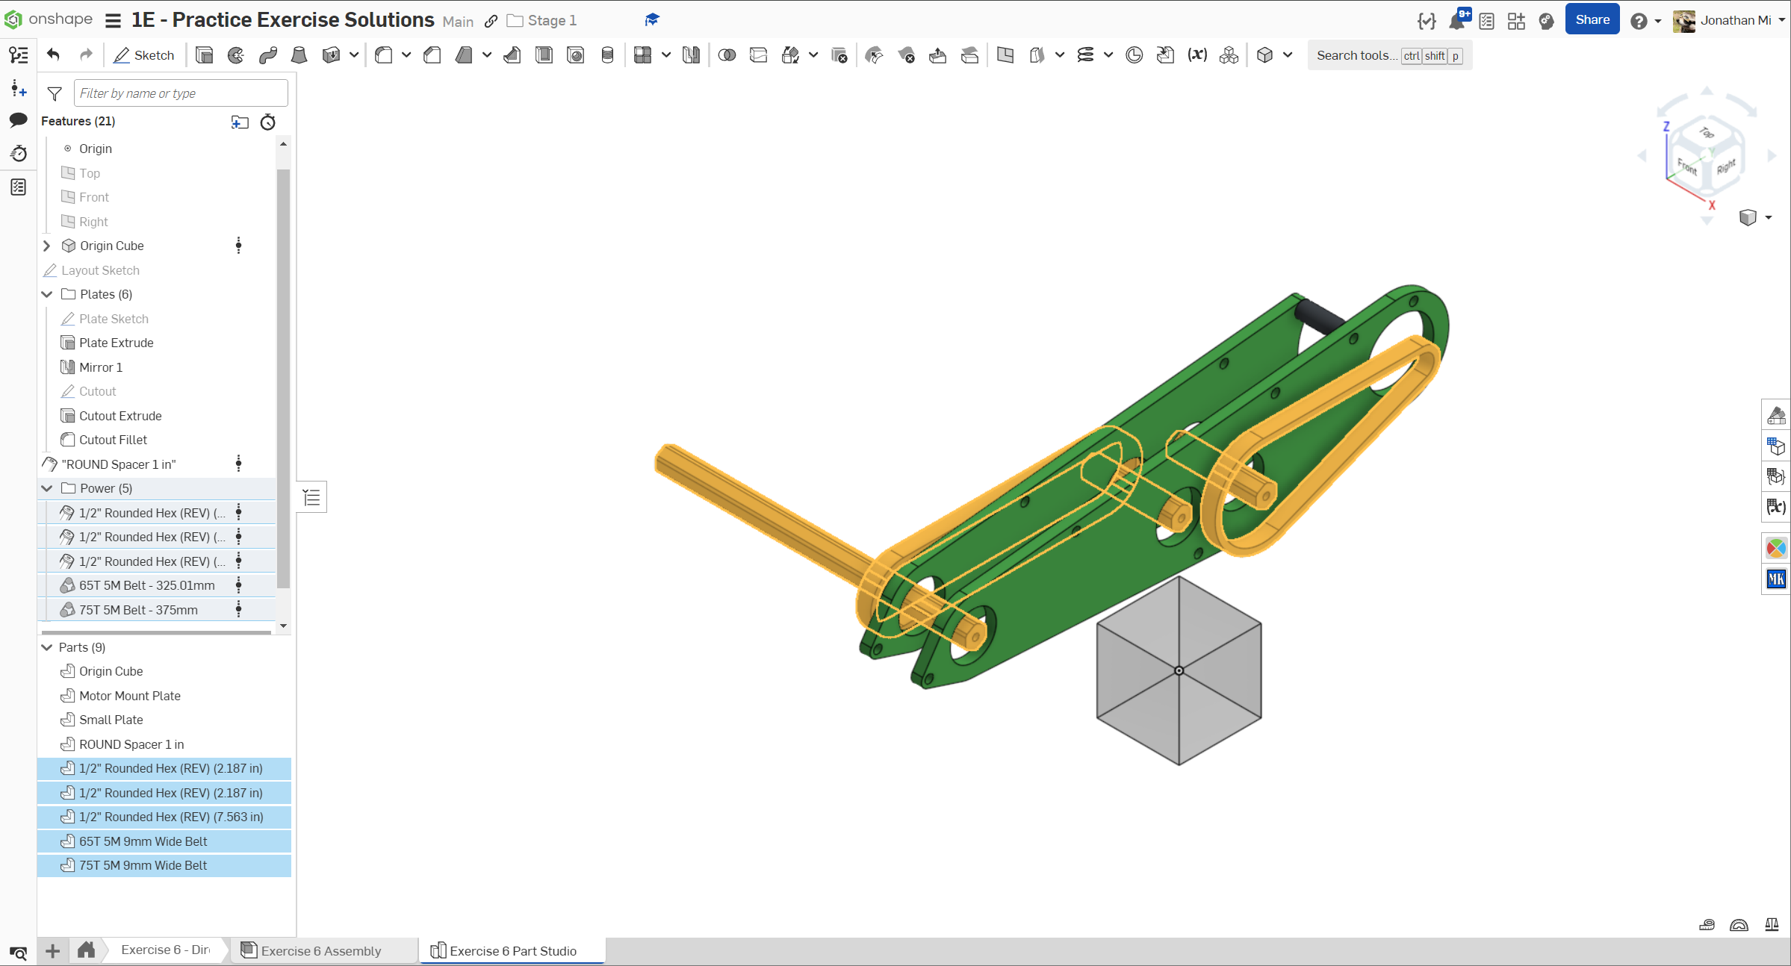Select the Motor Mount Plate part
The image size is (1791, 966).
point(130,696)
